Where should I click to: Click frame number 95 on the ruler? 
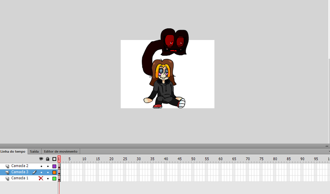pos(316,159)
